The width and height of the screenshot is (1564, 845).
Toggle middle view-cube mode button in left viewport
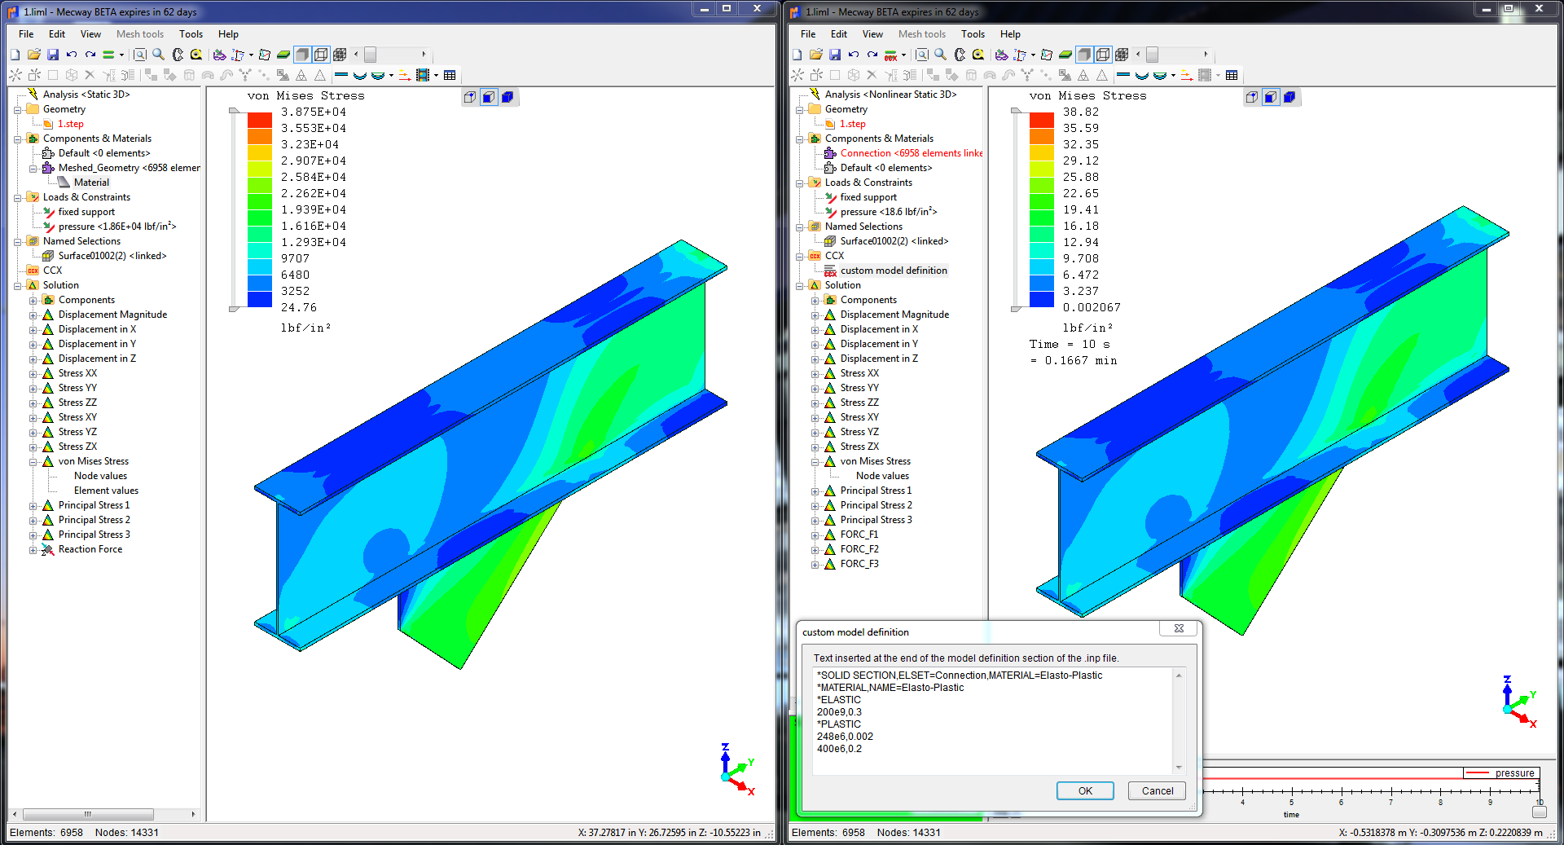coord(489,97)
